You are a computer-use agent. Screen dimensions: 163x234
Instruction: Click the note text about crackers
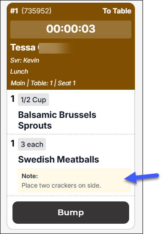pyautogui.click(x=61, y=185)
